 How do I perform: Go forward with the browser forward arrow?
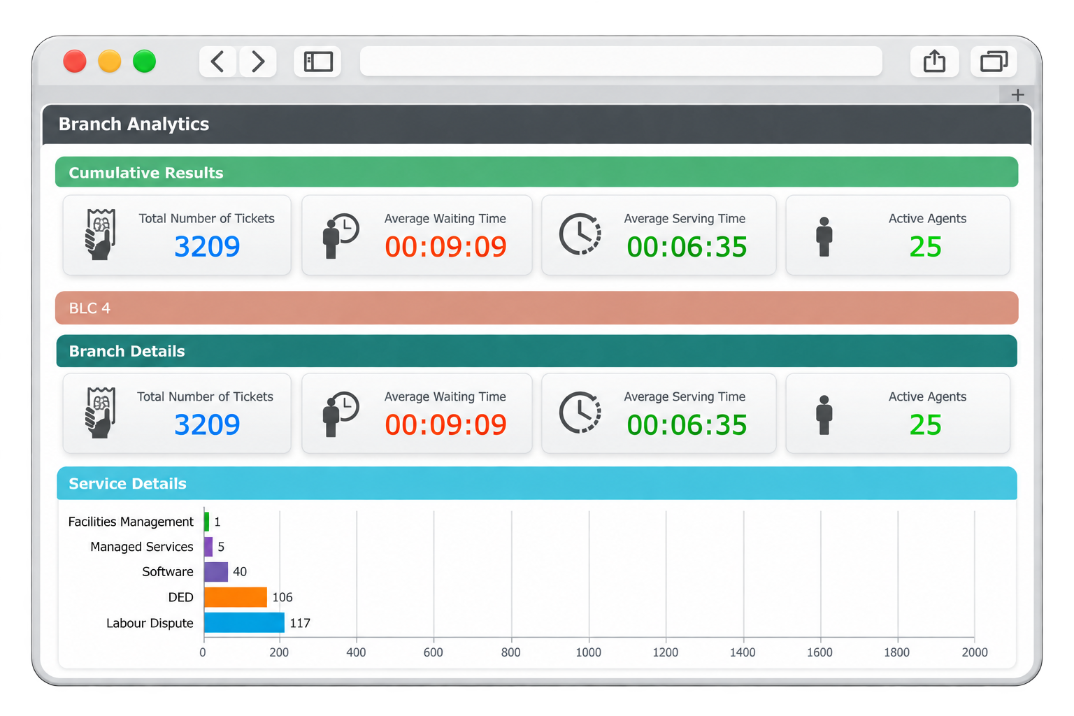click(258, 62)
